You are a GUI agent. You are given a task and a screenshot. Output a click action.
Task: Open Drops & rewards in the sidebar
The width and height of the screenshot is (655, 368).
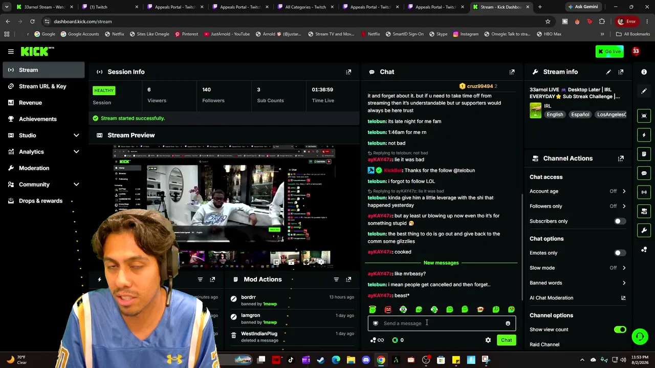pyautogui.click(x=43, y=201)
